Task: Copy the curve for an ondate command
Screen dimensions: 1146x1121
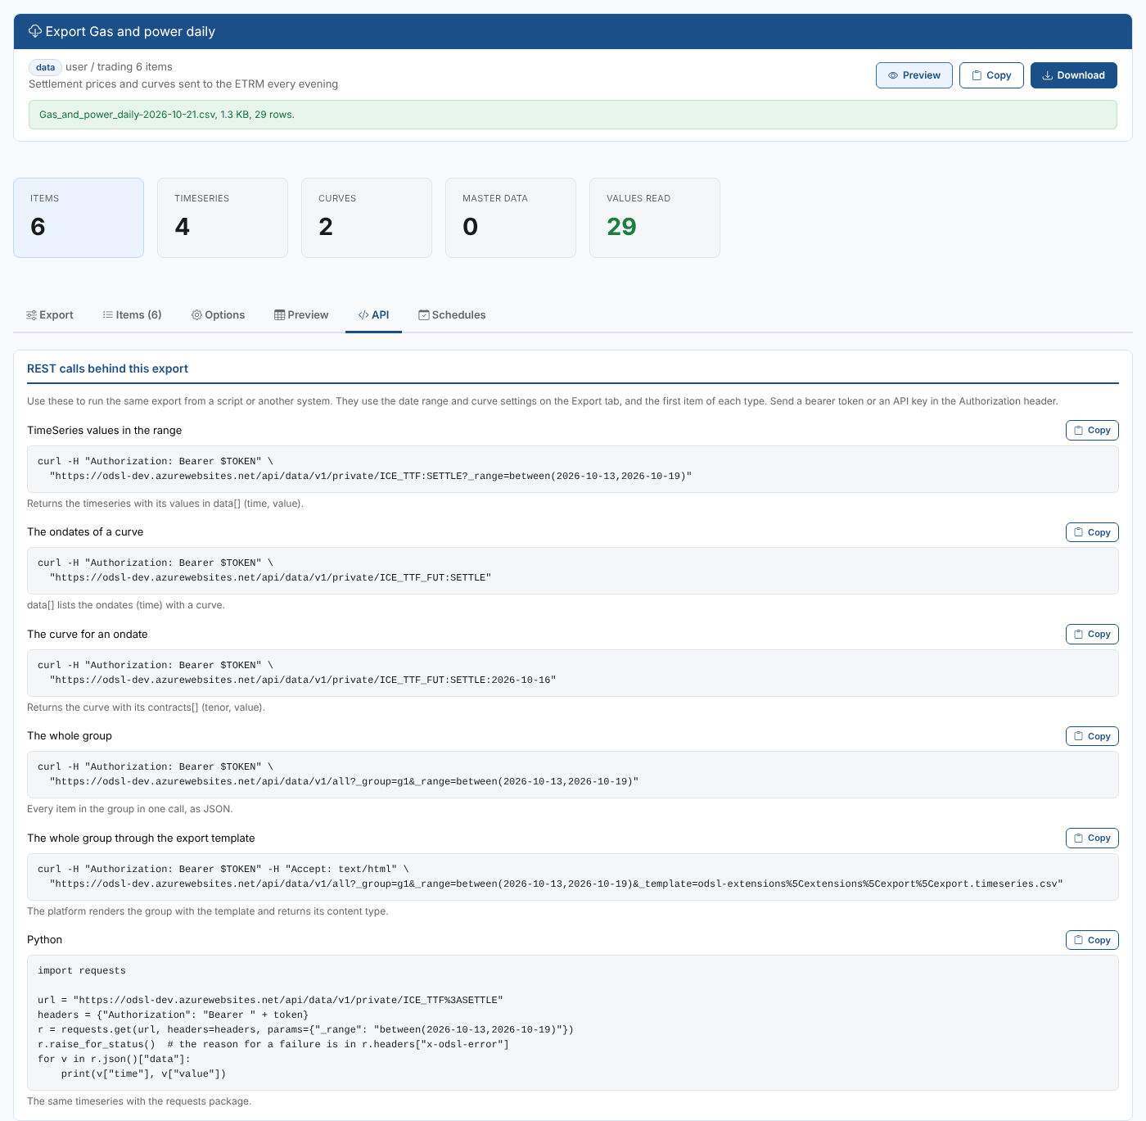Action: [x=1092, y=634]
